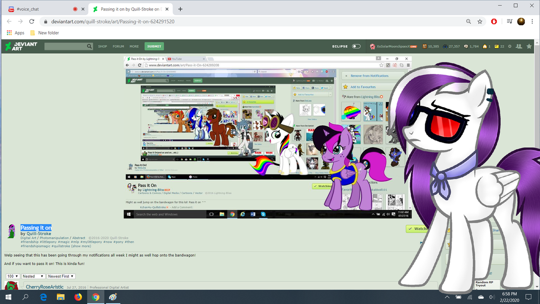Click the XxSolarMoonclipsexX avatar icon
This screenshot has width=540, height=304.
pyautogui.click(x=373, y=46)
